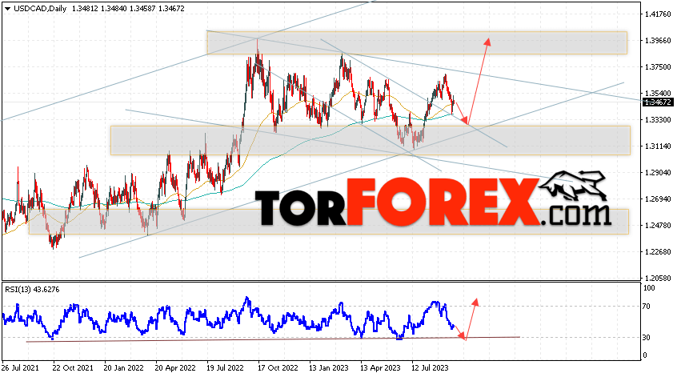Viewport: 677px width, 377px height.
Task: Click the RSI scale value 70
Action: click(647, 307)
